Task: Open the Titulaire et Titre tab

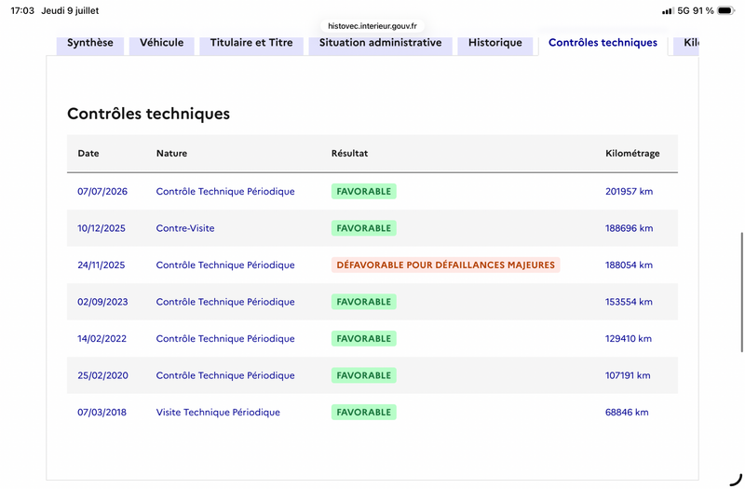Action: 251,44
